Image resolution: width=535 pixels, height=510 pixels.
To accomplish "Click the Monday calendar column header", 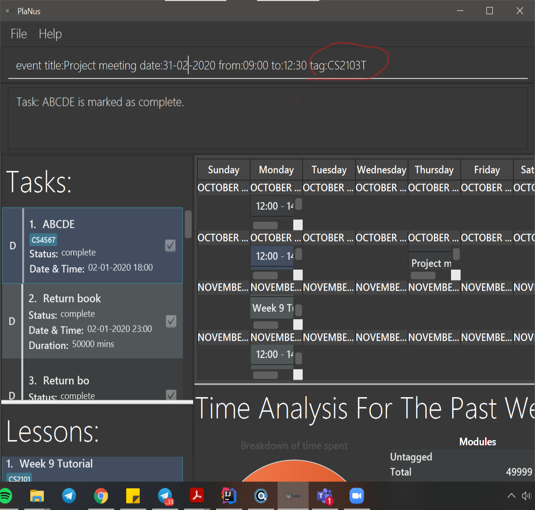I will pyautogui.click(x=276, y=170).
